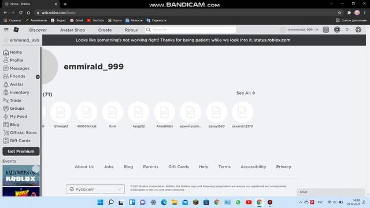Open the Help footer link
Viewport: 370px width, 208px height.
(203, 167)
